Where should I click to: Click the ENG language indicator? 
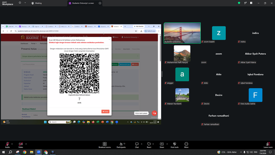[256, 152]
